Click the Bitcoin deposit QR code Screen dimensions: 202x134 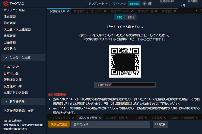coord(125,62)
